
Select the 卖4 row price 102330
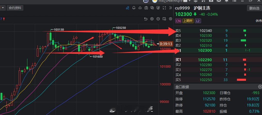coord(206,36)
